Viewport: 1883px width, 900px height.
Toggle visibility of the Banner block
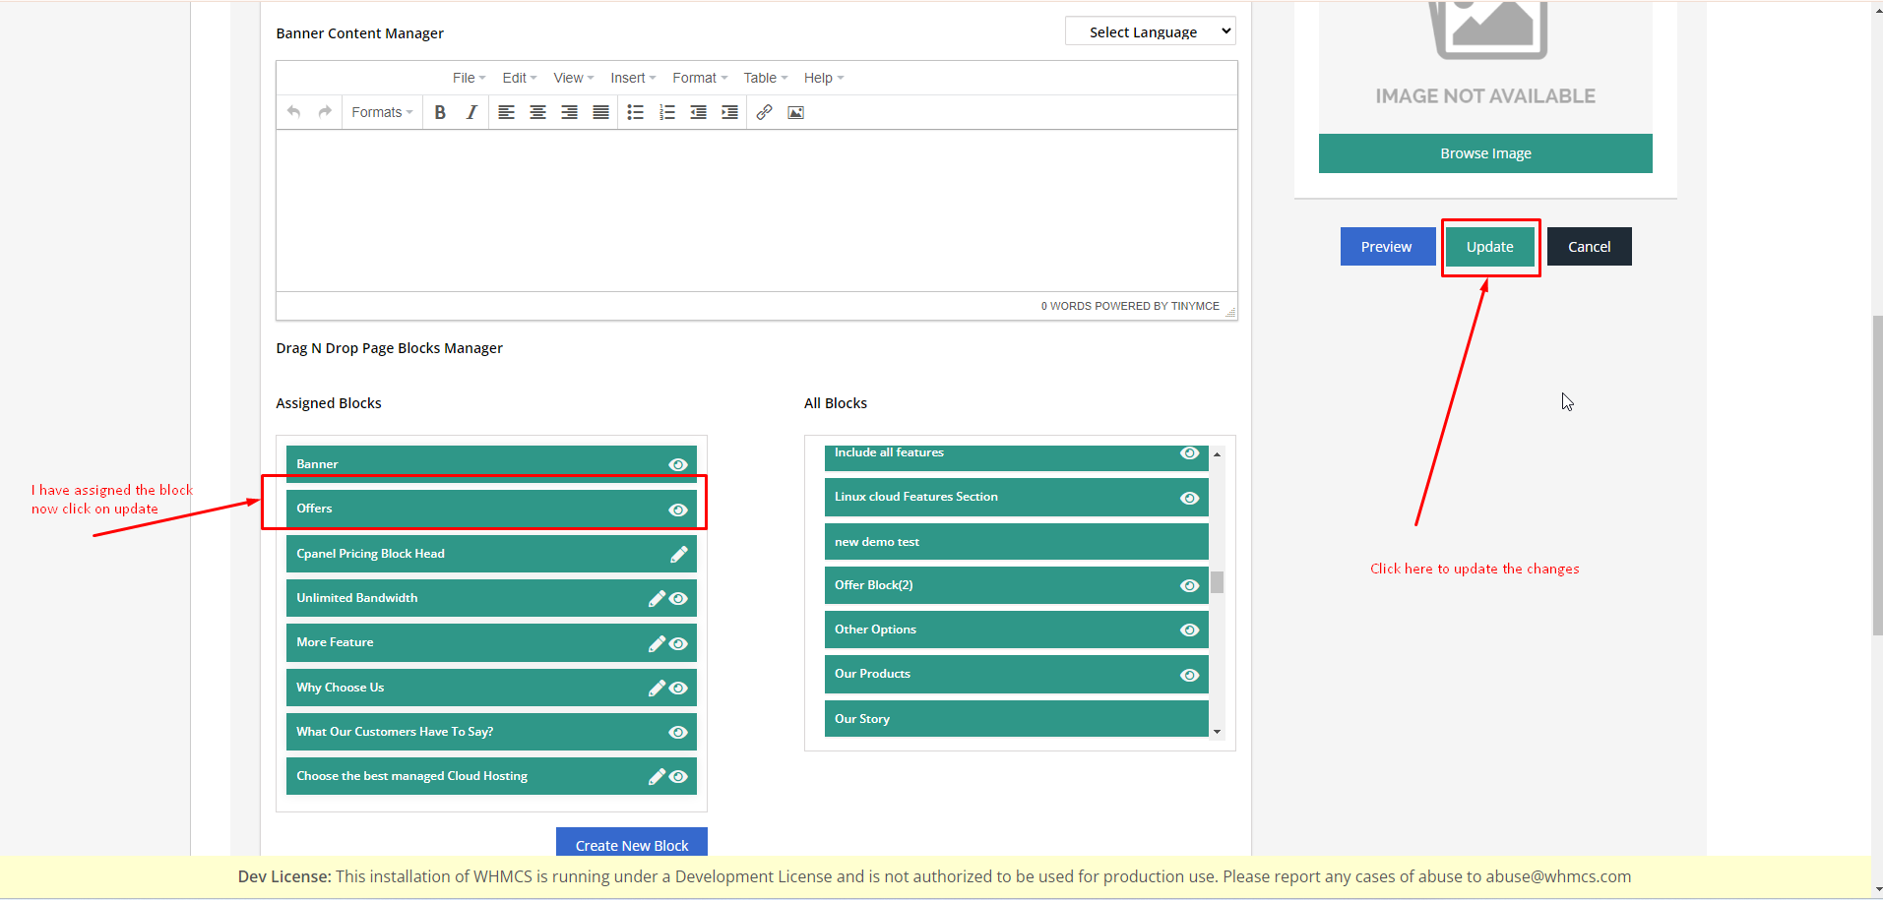[x=678, y=464]
